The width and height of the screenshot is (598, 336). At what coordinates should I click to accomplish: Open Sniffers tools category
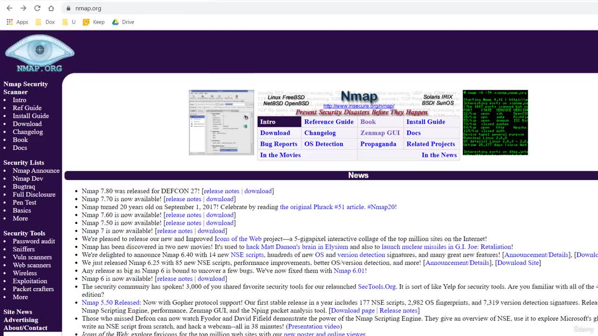pyautogui.click(x=24, y=249)
